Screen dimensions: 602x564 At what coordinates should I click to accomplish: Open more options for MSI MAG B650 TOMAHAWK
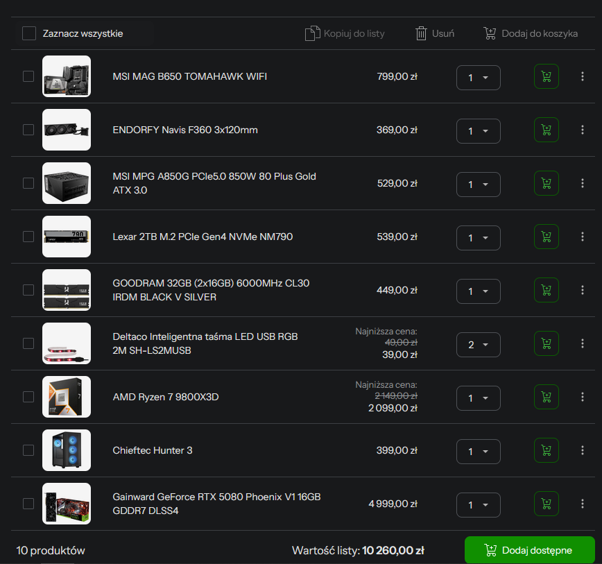pos(583,76)
